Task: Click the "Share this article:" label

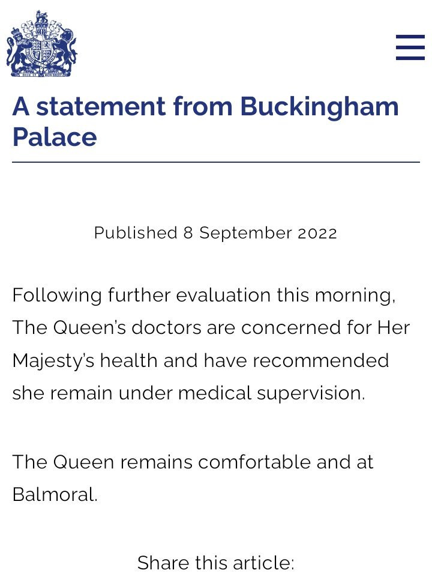Action: coord(216,563)
